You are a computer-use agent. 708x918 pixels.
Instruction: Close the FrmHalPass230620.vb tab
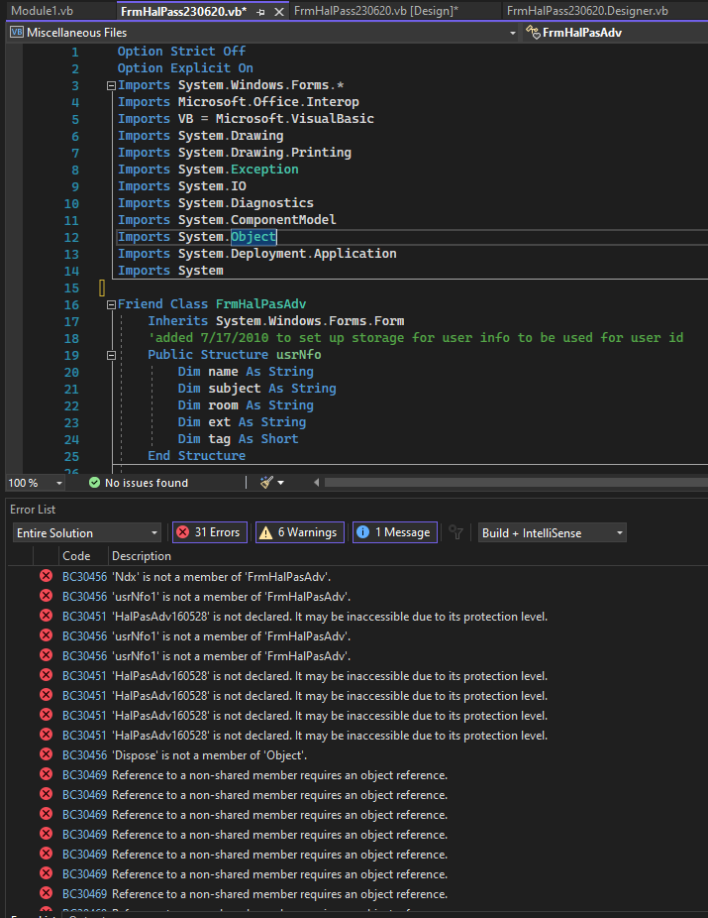click(x=279, y=12)
